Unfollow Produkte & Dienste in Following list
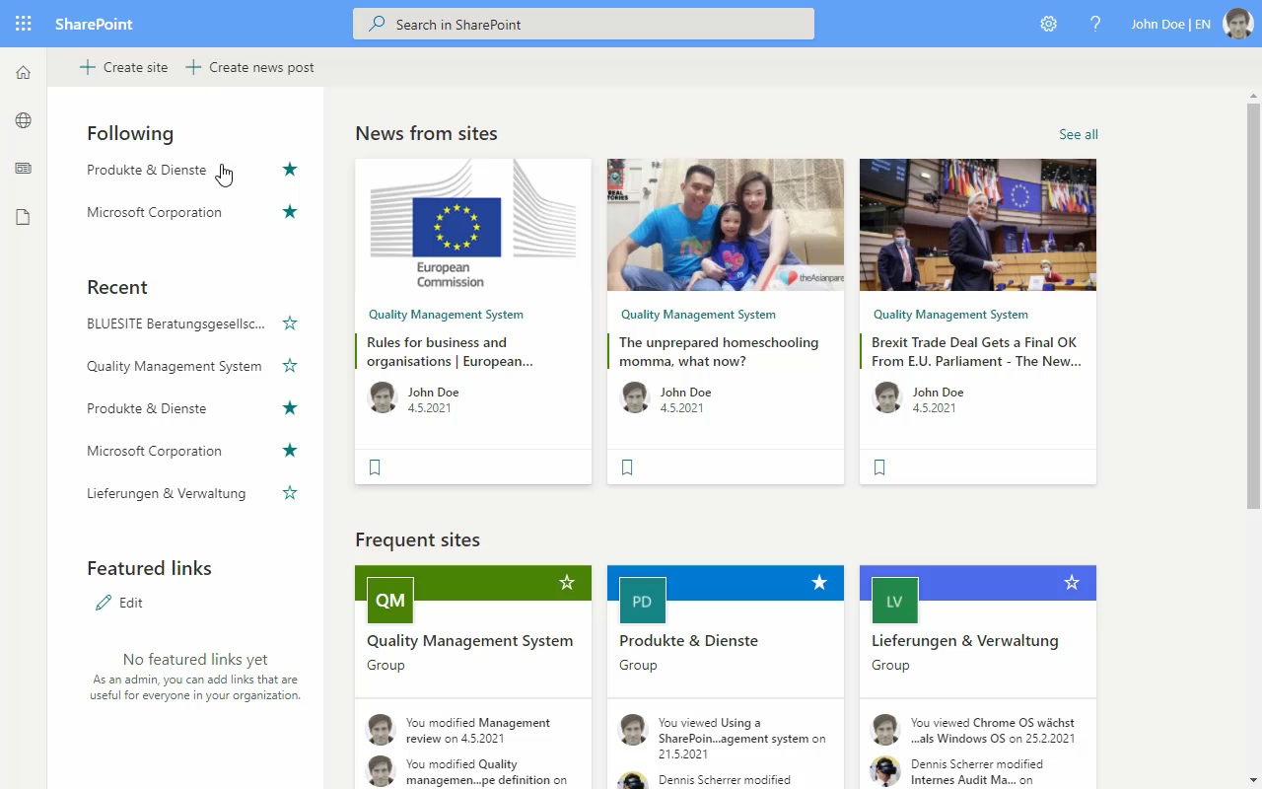 [290, 170]
